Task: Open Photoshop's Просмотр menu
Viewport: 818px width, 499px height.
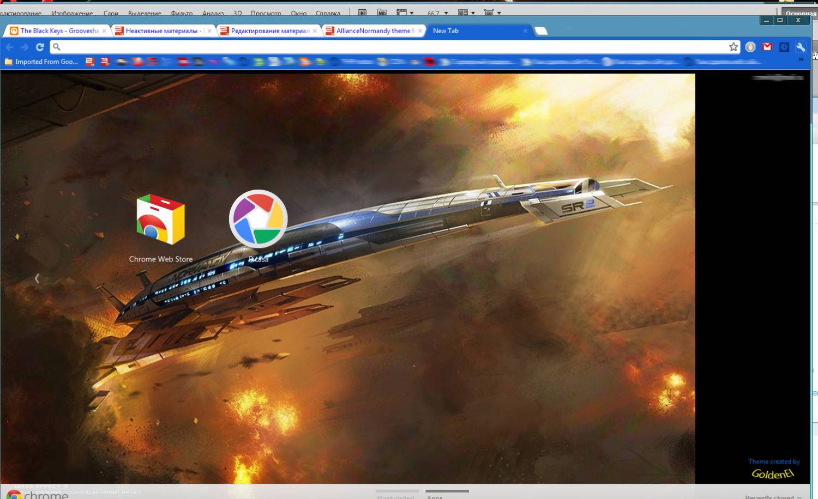Action: [x=266, y=13]
